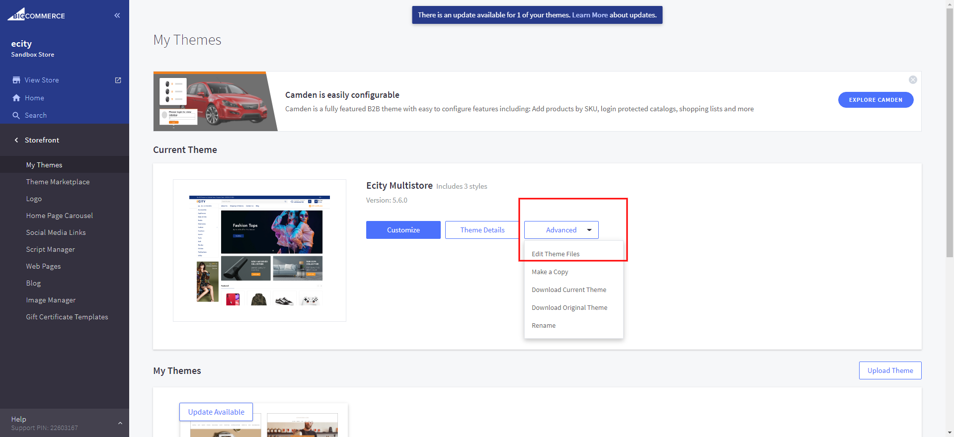Viewport: 954px width, 437px height.
Task: Go back using Storefront chevron arrow
Action: 16,140
